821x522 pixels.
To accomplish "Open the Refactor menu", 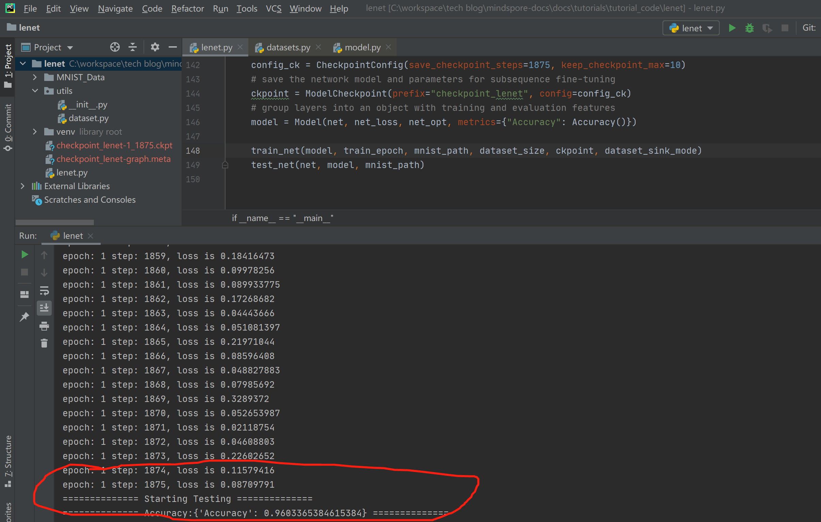I will (x=187, y=9).
